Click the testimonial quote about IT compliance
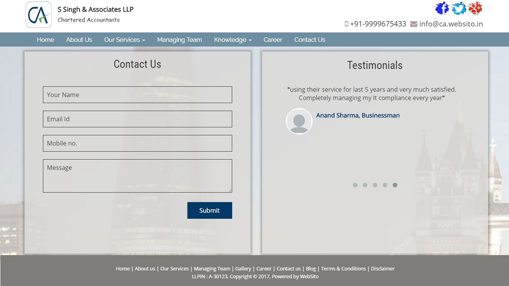This screenshot has height=286, width=509. [x=372, y=93]
